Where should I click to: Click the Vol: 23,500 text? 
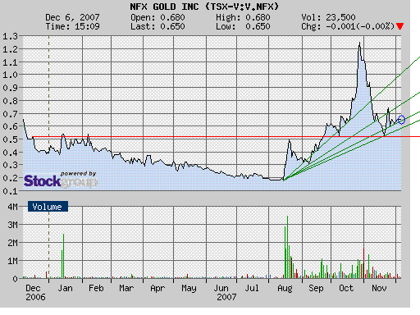[328, 17]
